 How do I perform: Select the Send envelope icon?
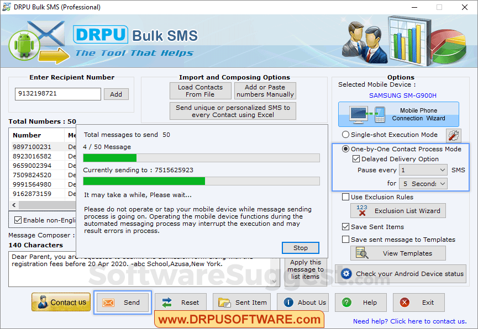tap(107, 302)
